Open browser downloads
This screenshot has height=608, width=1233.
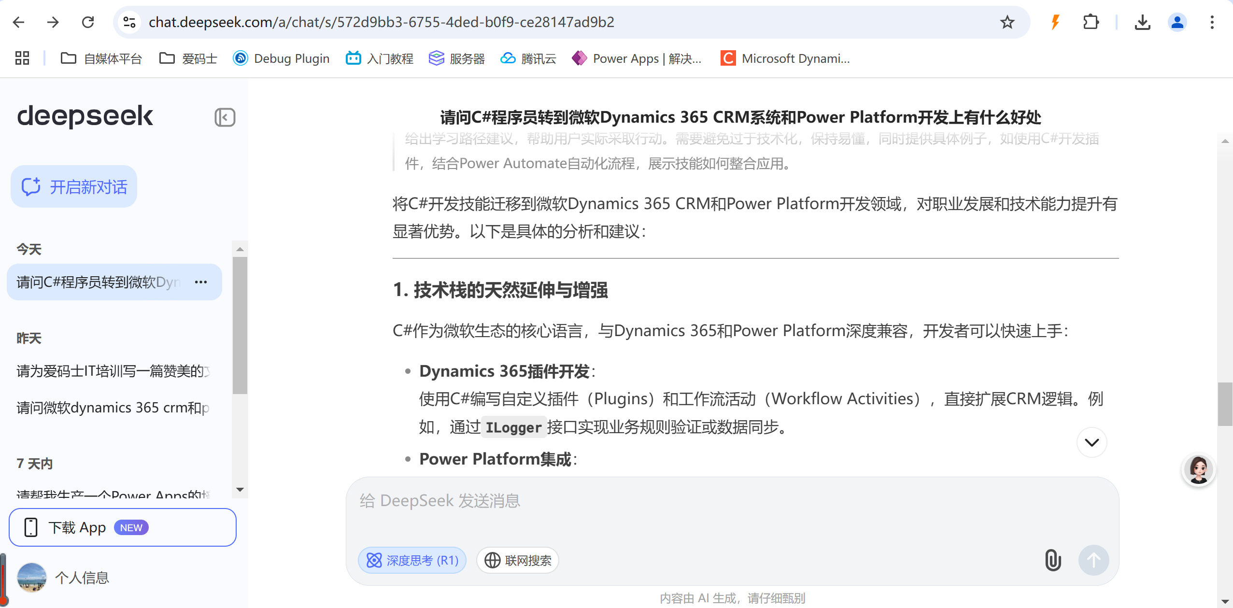1142,22
